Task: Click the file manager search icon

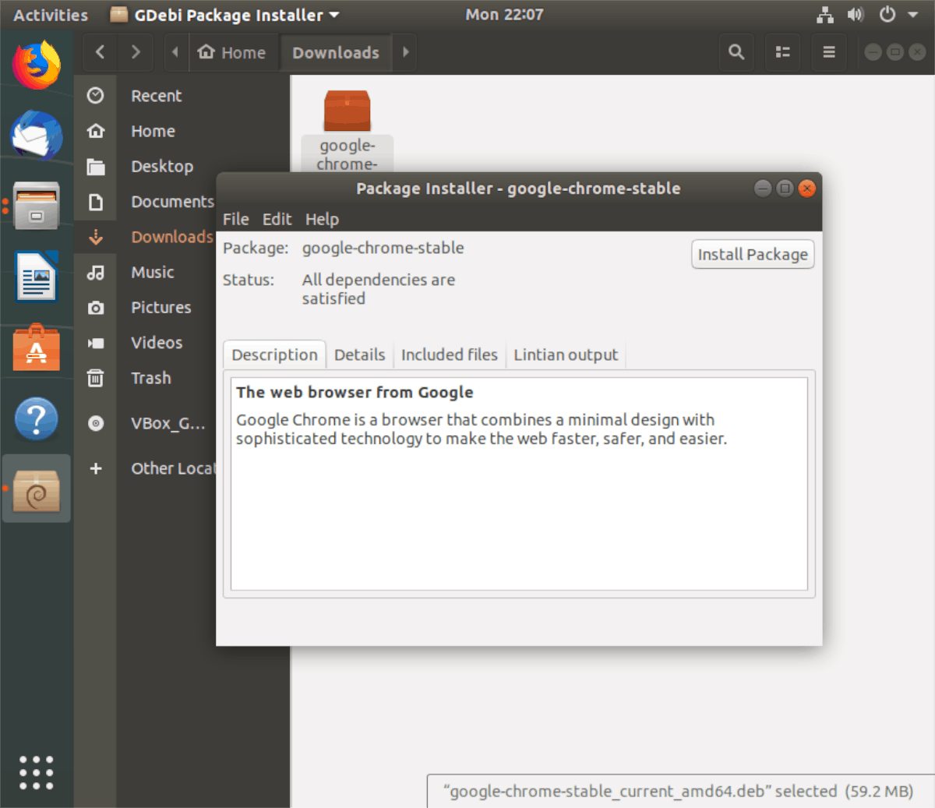Action: click(736, 52)
